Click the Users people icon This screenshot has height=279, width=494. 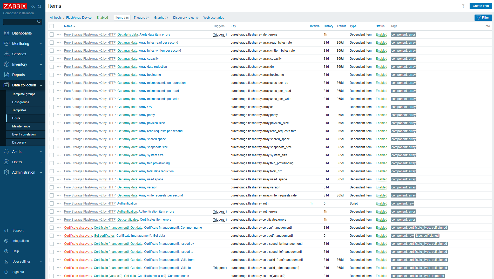pos(6,162)
